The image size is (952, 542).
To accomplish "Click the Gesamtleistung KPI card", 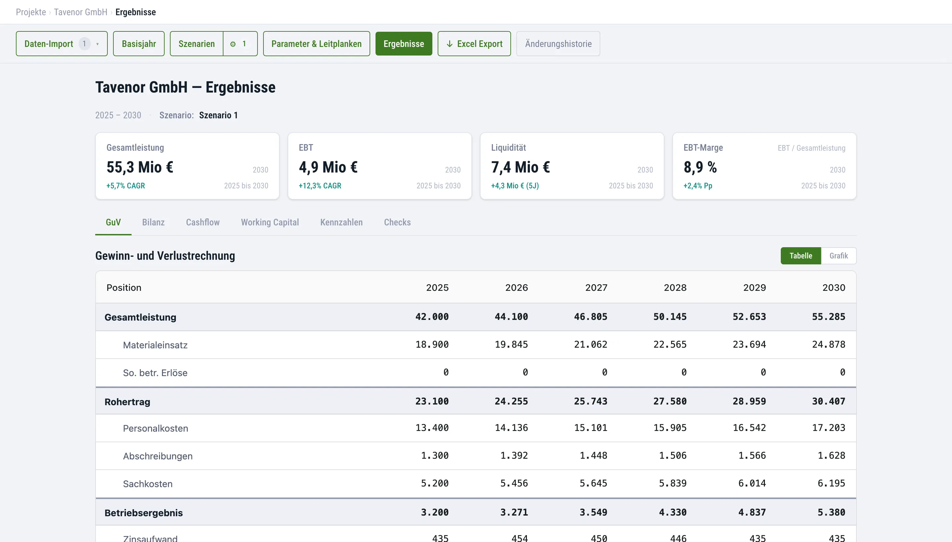I will tap(187, 166).
